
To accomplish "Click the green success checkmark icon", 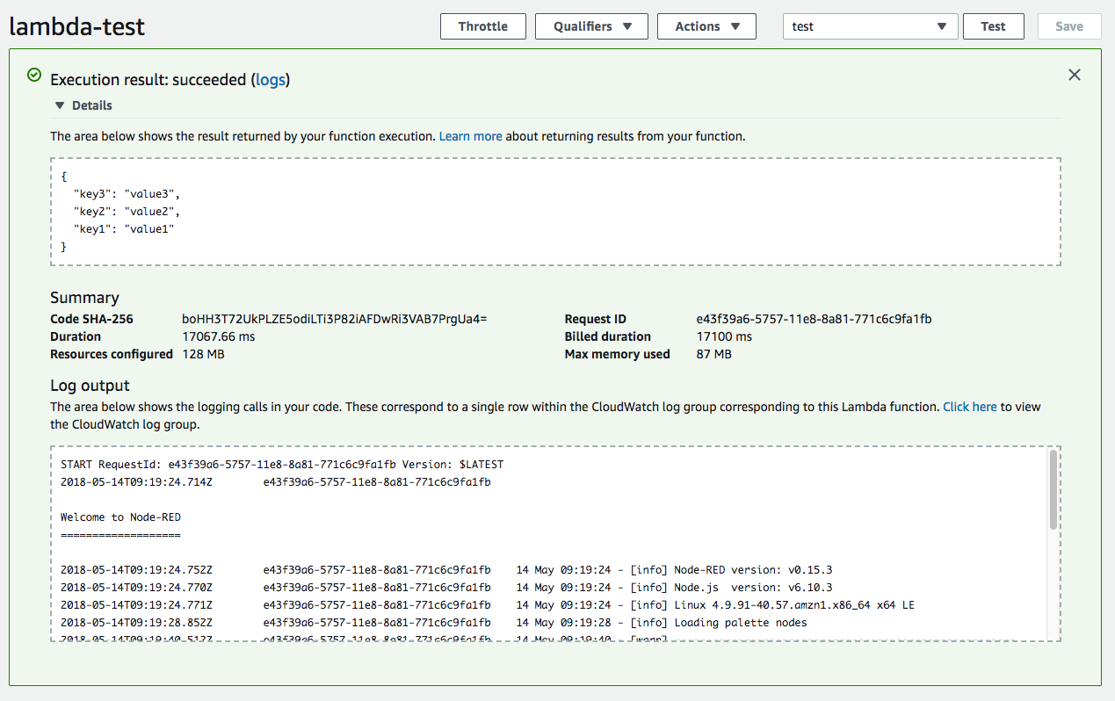I will pos(34,76).
